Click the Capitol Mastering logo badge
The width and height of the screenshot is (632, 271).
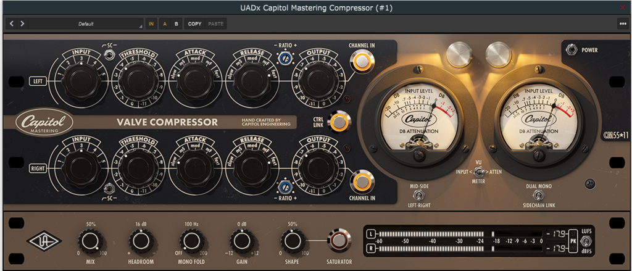[x=44, y=122]
